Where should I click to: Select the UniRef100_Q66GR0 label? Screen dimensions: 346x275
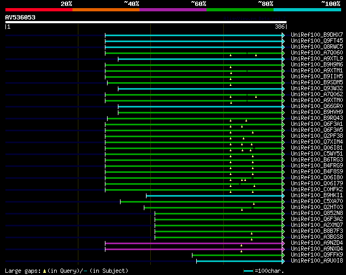317,106
